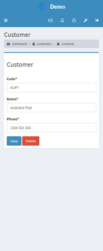Image resolution: width=103 pixels, height=251 pixels.
Task: Open the user profile icon
Action: (x=74, y=20)
